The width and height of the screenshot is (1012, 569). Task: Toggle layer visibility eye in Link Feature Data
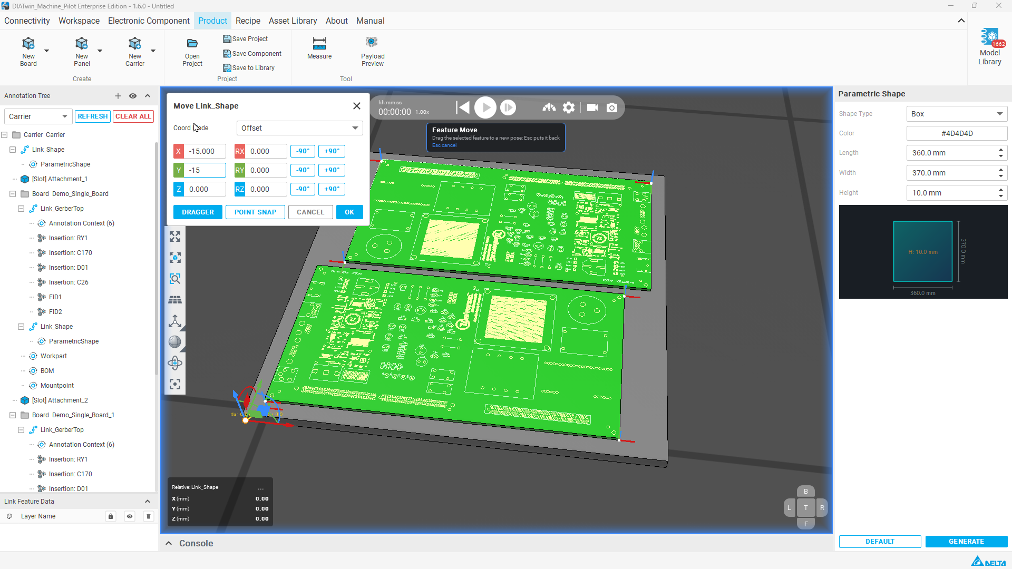[130, 516]
